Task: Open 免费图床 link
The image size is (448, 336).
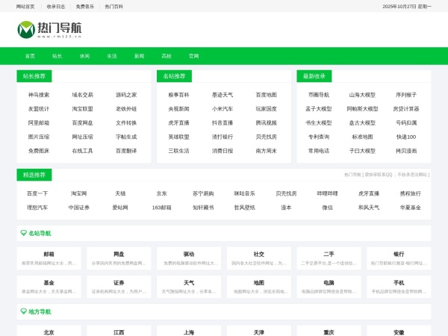Action: (x=39, y=151)
